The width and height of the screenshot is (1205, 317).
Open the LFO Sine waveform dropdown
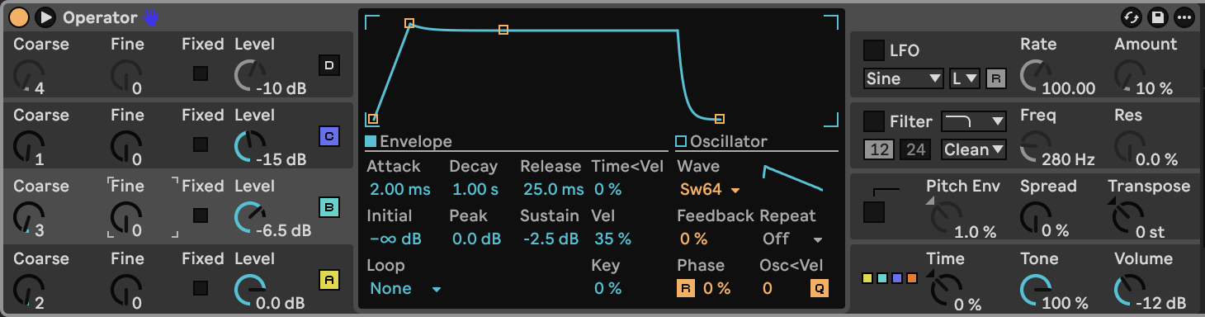(x=904, y=78)
